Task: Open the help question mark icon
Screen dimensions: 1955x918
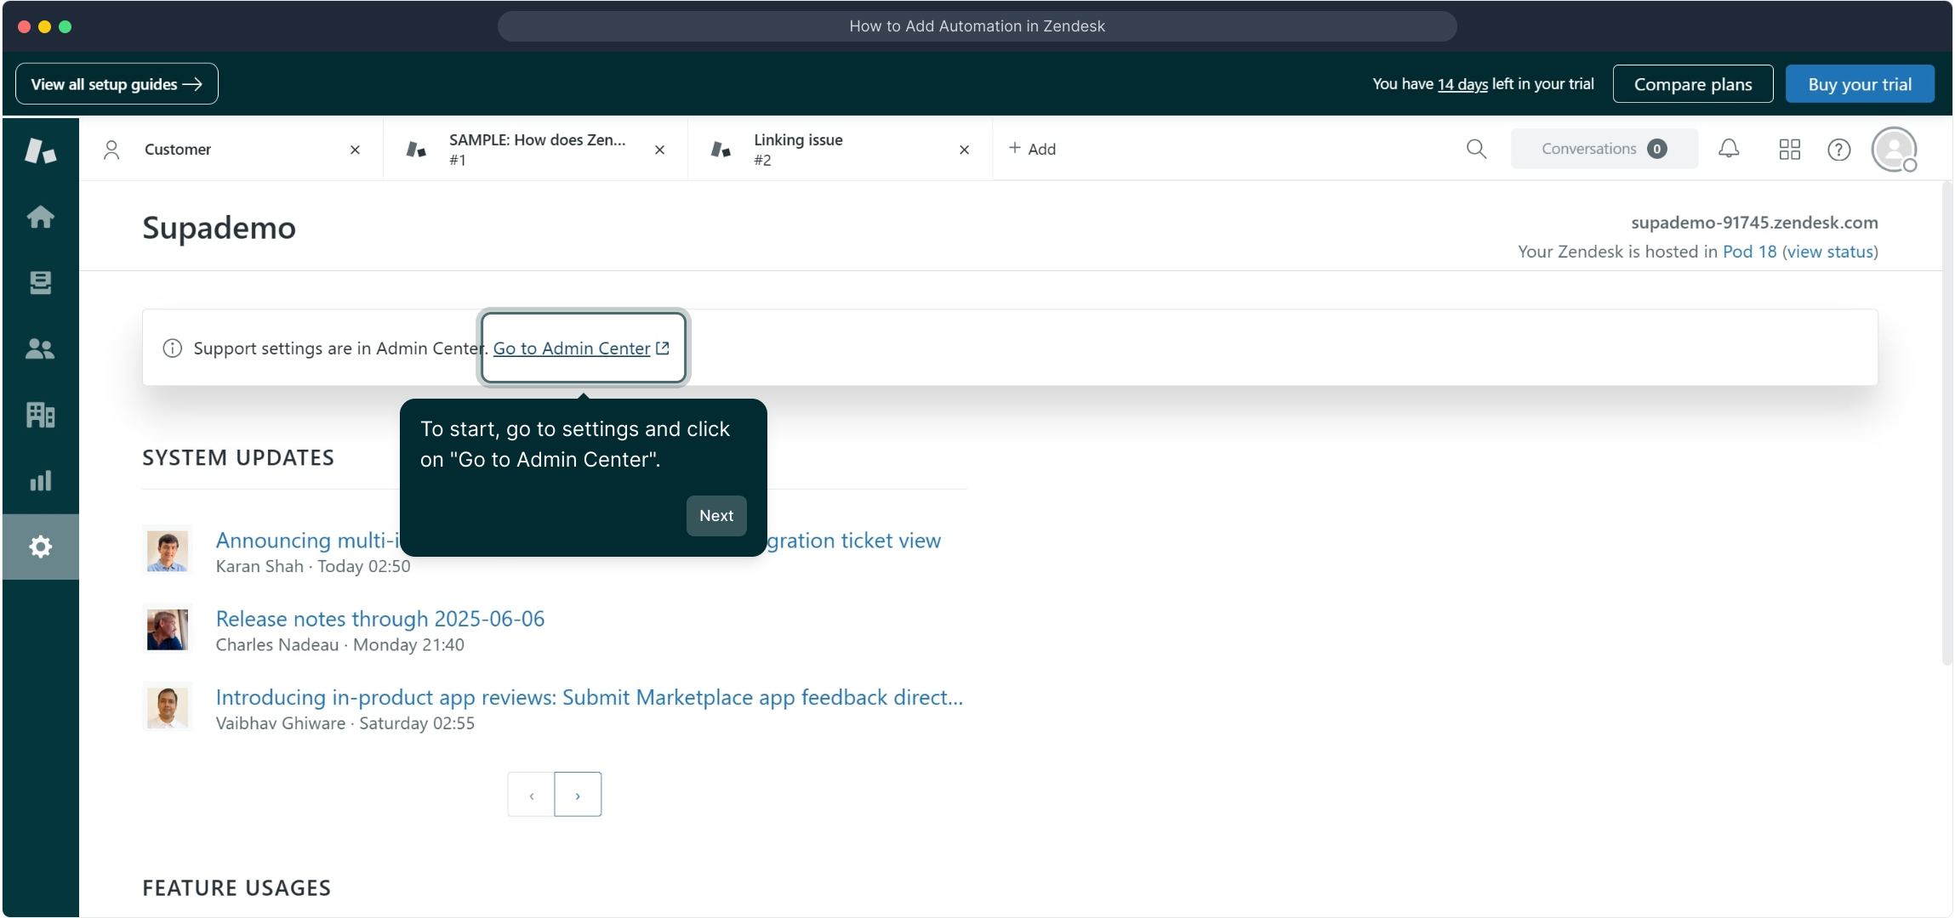Action: [1838, 150]
